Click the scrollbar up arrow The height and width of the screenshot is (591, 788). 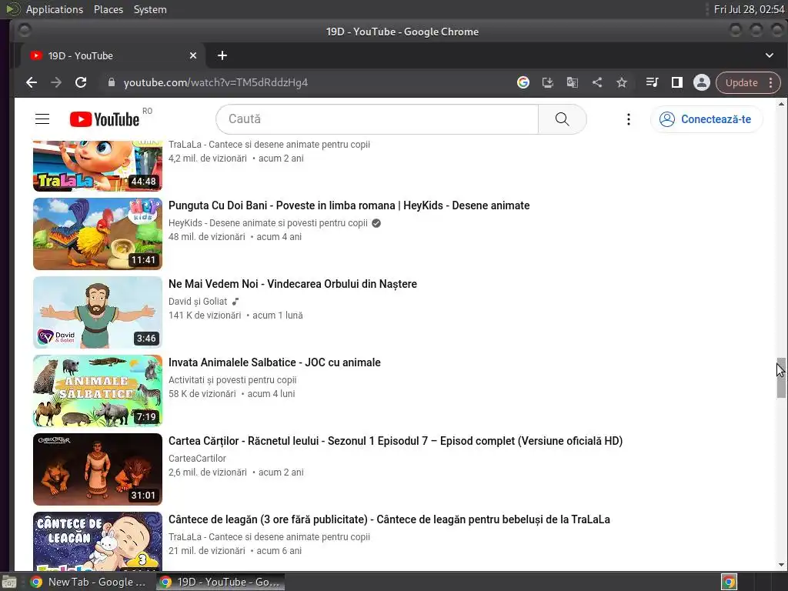click(x=781, y=104)
